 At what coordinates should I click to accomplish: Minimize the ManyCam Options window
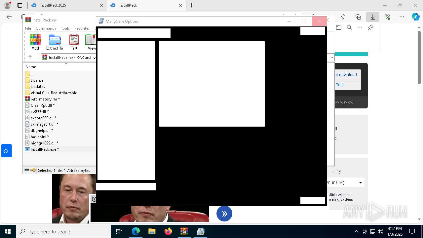click(x=289, y=21)
